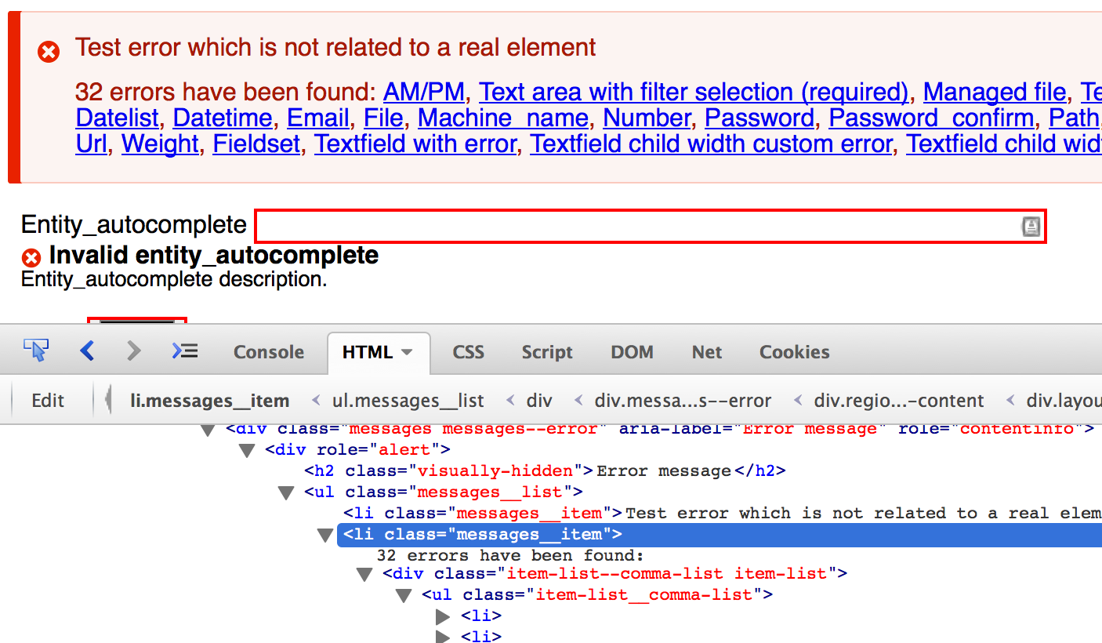Click the Managed file link
Viewport: 1102px width, 643px height.
pyautogui.click(x=994, y=92)
